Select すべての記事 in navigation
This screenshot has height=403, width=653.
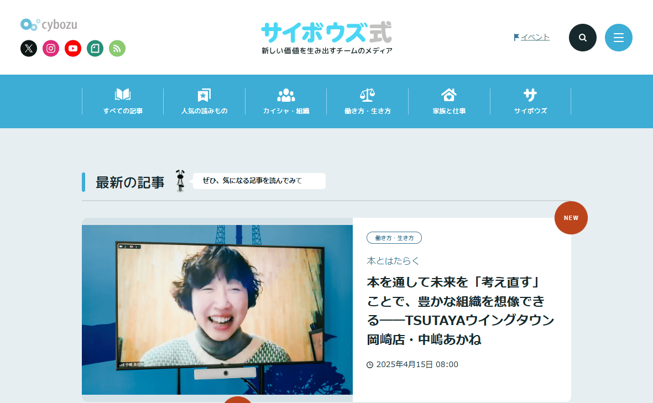pyautogui.click(x=123, y=102)
